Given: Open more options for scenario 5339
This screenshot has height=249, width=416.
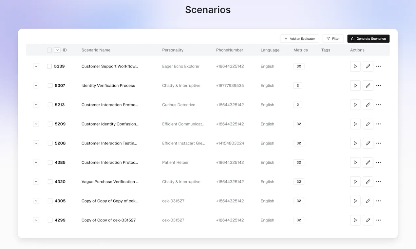Looking at the screenshot, I should (378, 66).
